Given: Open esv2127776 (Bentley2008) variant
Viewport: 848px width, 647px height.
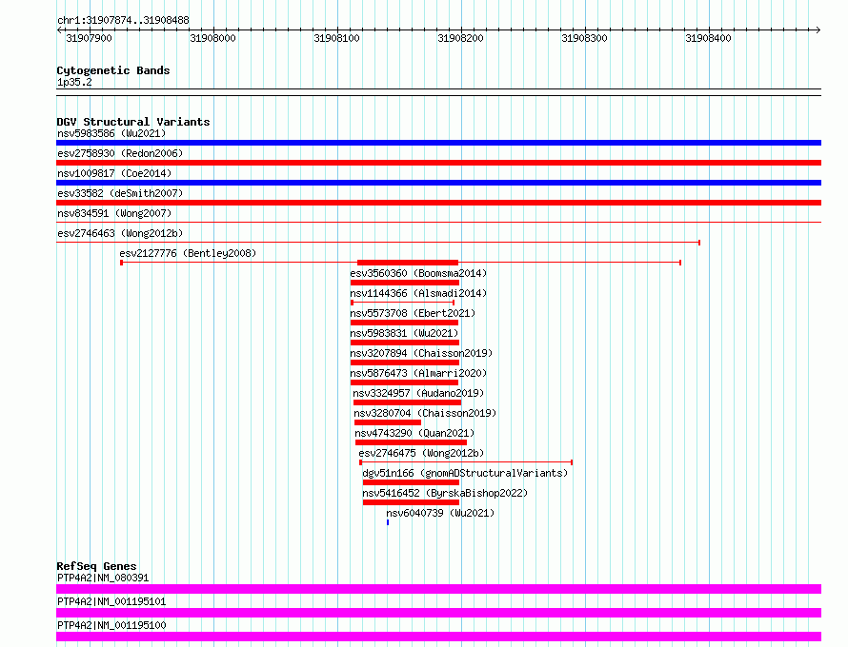Looking at the screenshot, I should point(188,253).
